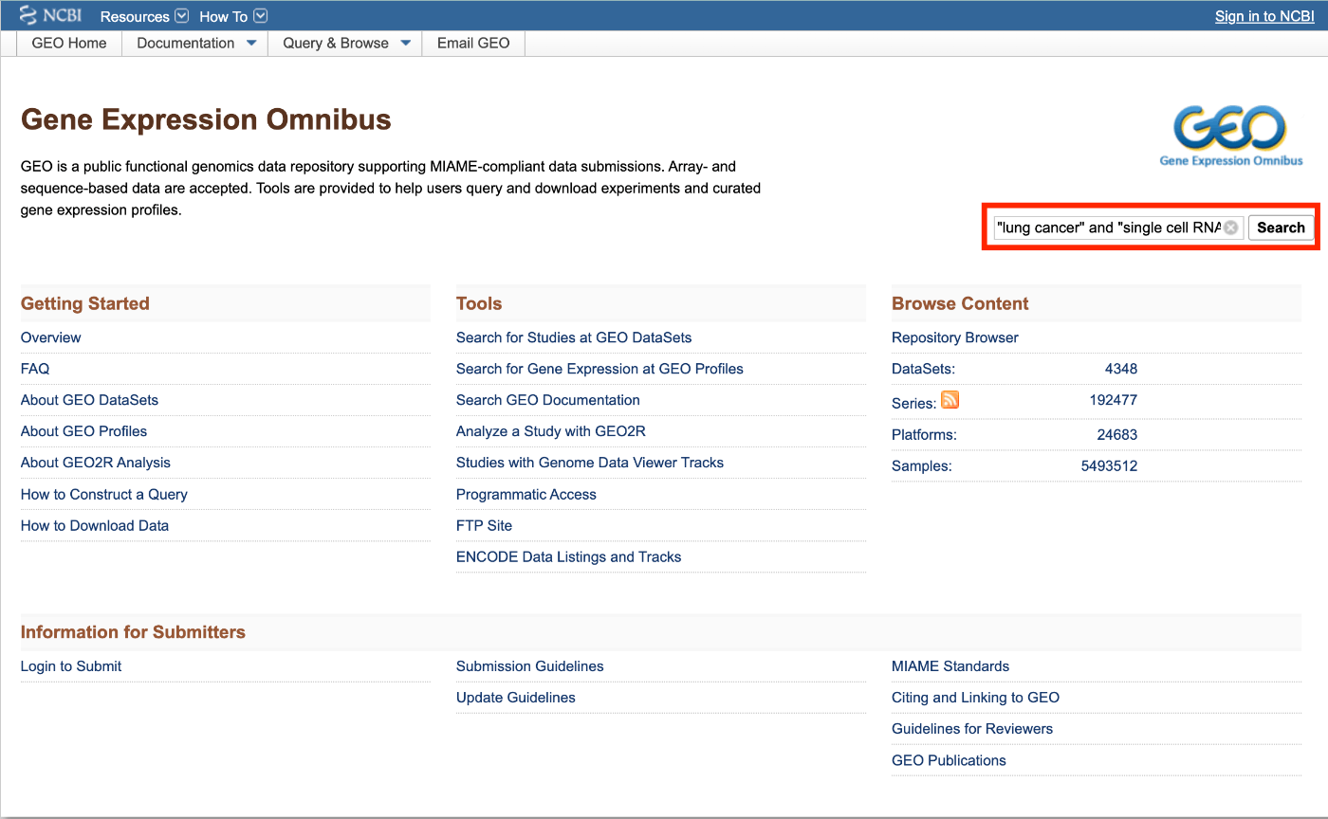Open the Email GEO tab
1328x819 pixels.
[x=473, y=43]
